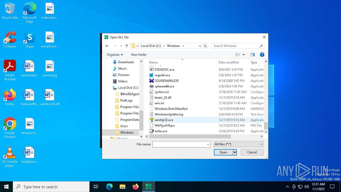Toggle the preview pane button

(x=253, y=55)
